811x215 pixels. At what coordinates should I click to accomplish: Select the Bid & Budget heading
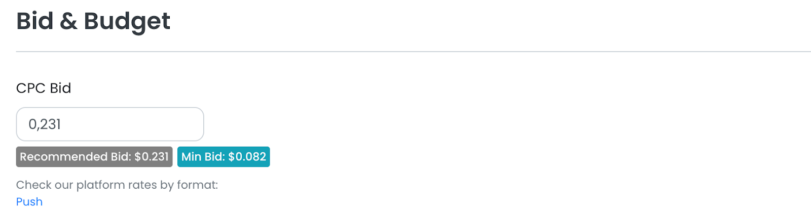pyautogui.click(x=93, y=21)
